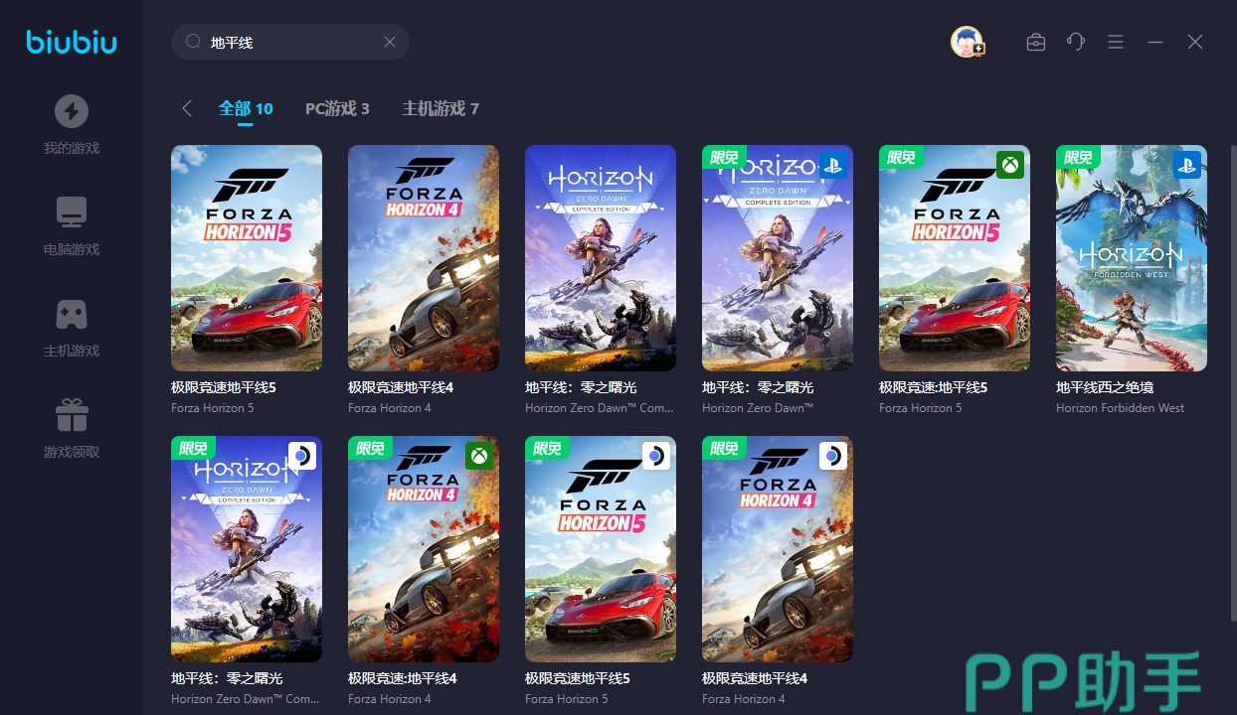Open 电脑游戏 via the monitor icon

pyautogui.click(x=72, y=212)
